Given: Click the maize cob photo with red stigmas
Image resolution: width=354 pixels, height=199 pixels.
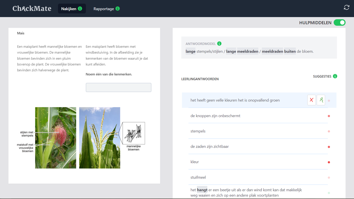Looking at the screenshot, I should click(x=56, y=138).
